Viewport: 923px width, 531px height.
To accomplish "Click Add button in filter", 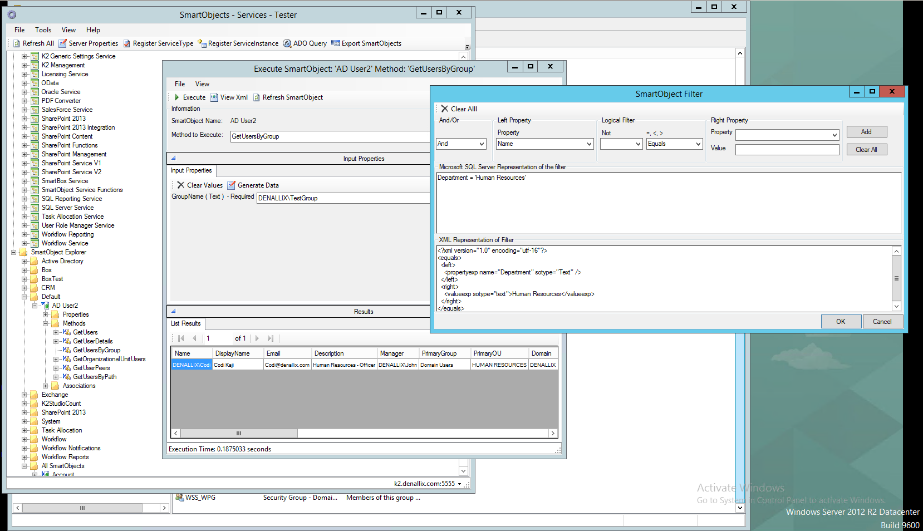I will 867,132.
